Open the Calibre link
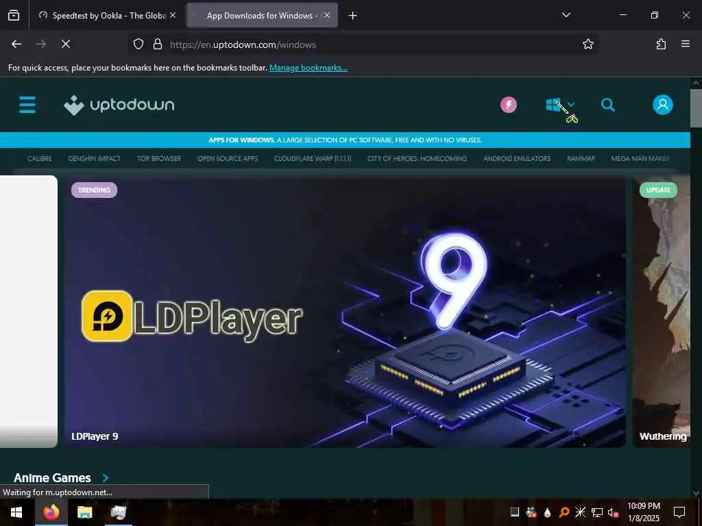 [x=39, y=158]
